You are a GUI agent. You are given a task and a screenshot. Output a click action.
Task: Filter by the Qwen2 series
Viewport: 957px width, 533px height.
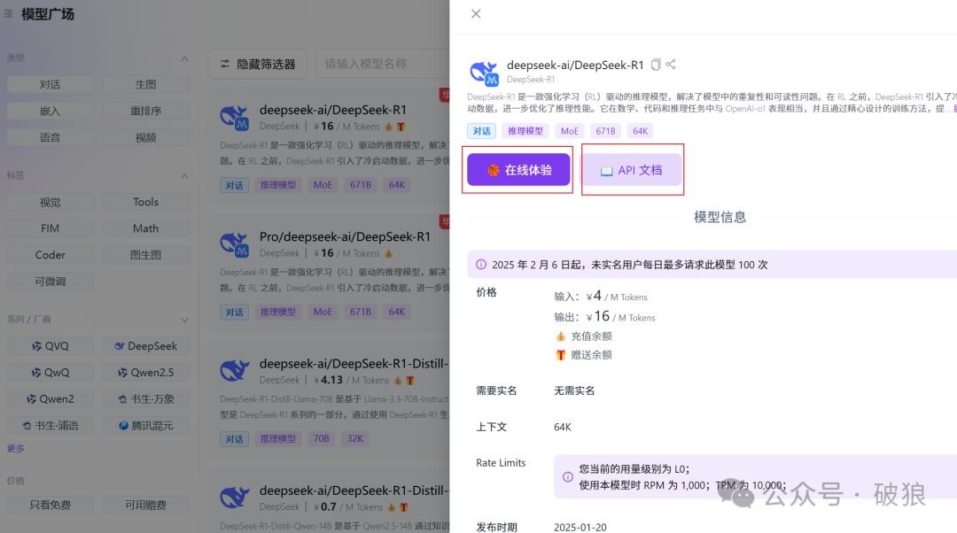point(50,398)
